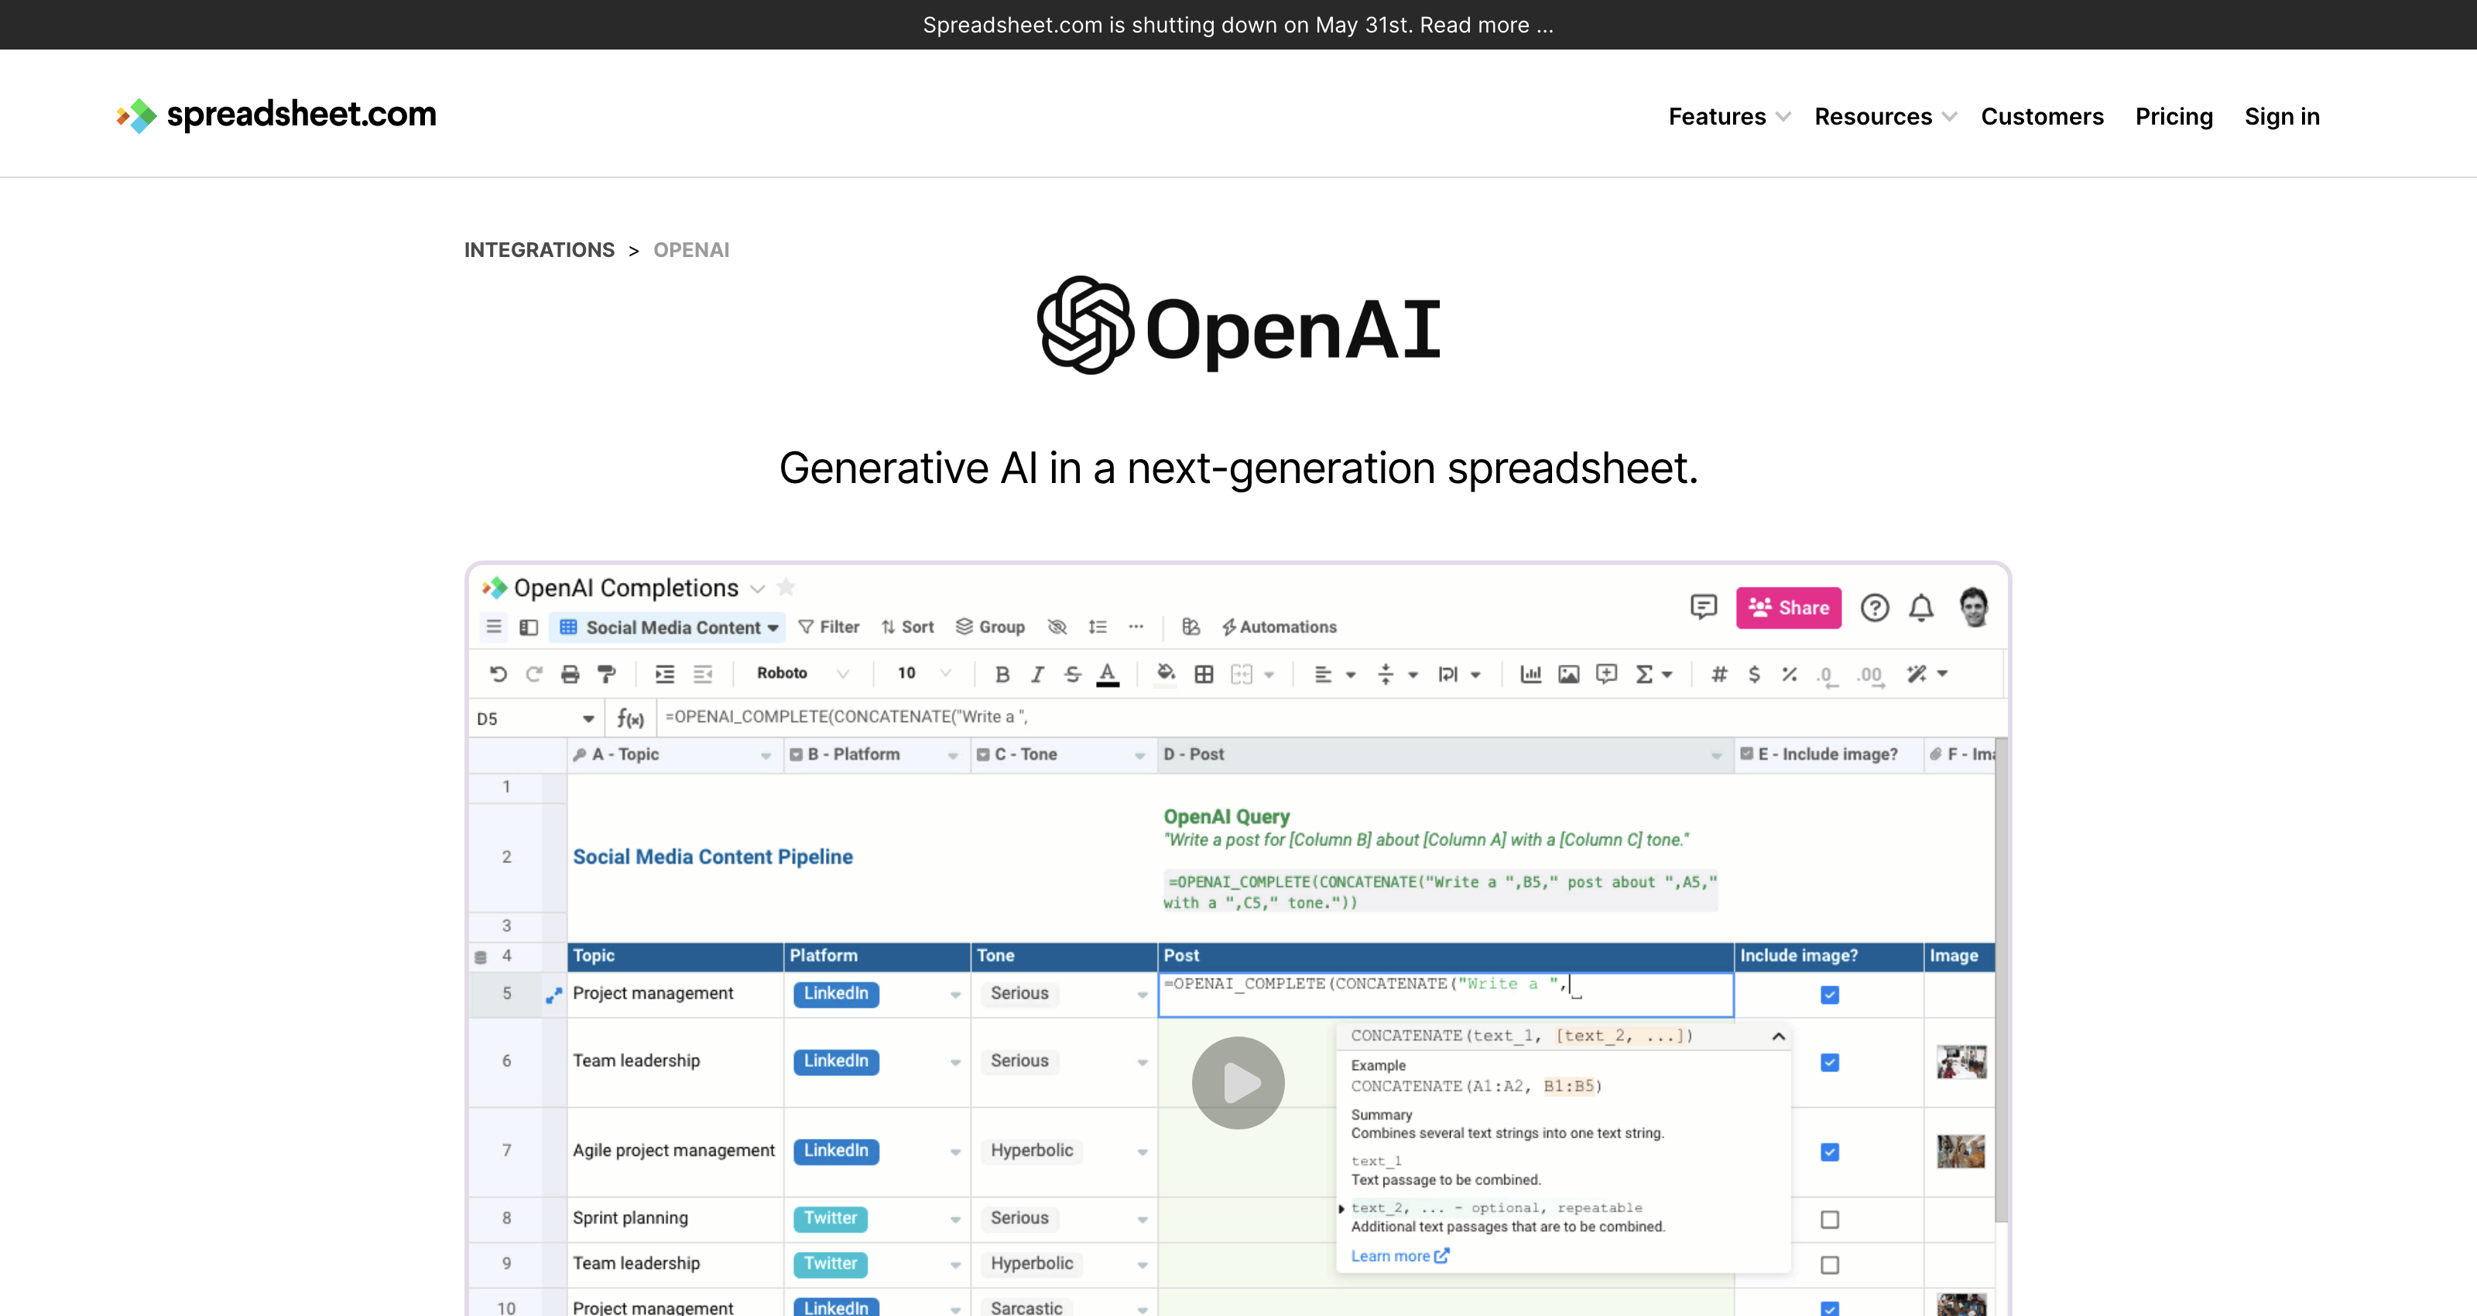
Task: Expand OpenAI Completions title chevron
Action: pos(758,589)
